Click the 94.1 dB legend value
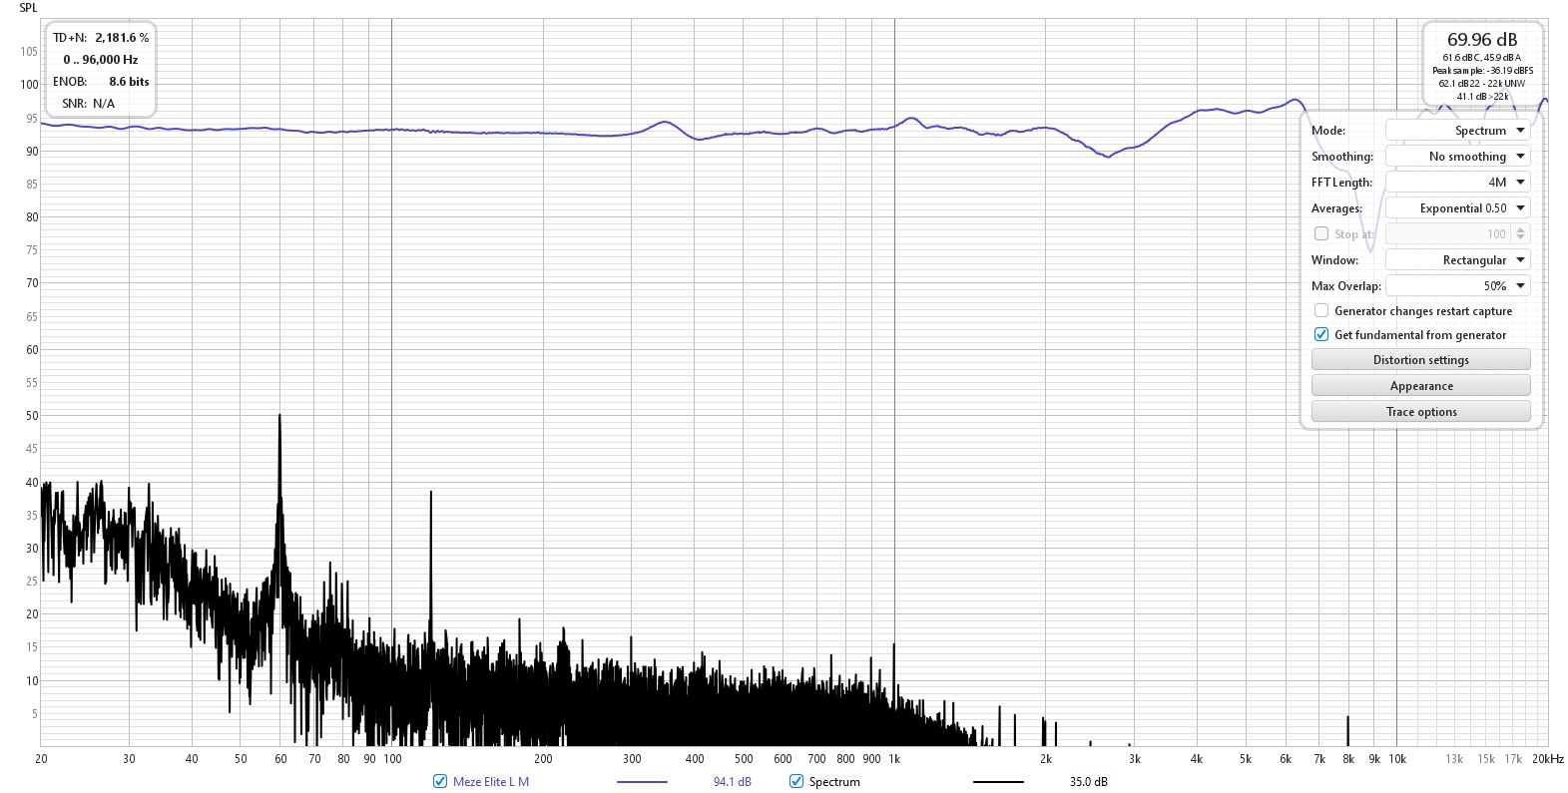1568x793 pixels. tap(733, 782)
